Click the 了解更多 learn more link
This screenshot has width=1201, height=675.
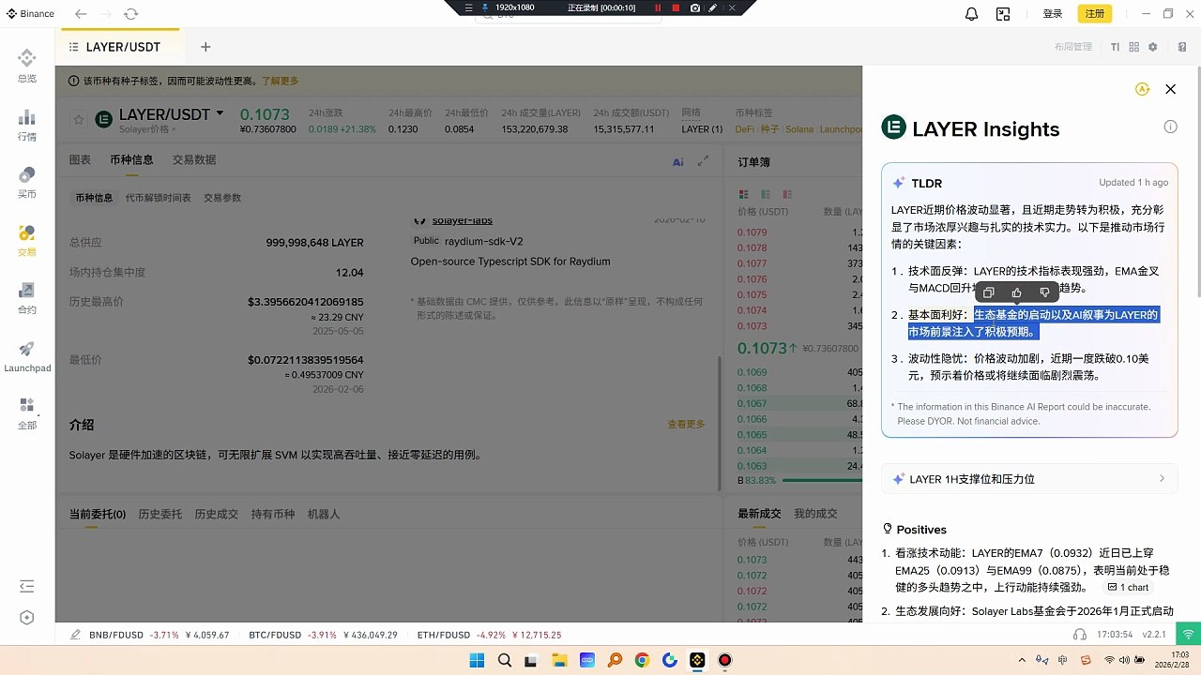coord(280,82)
